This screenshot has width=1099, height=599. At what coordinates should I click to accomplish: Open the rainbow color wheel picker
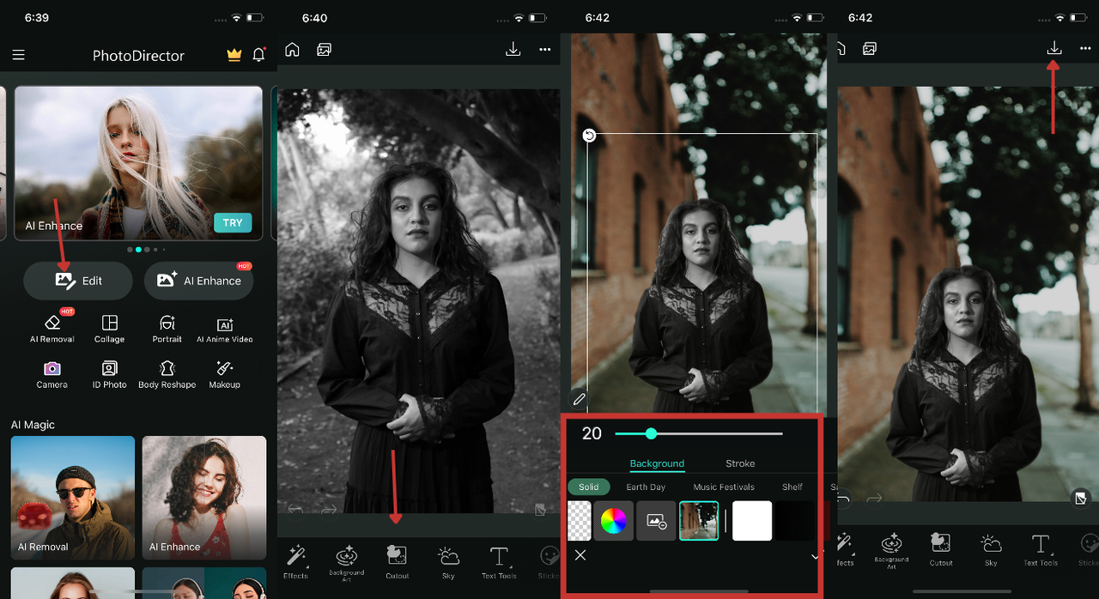[613, 521]
